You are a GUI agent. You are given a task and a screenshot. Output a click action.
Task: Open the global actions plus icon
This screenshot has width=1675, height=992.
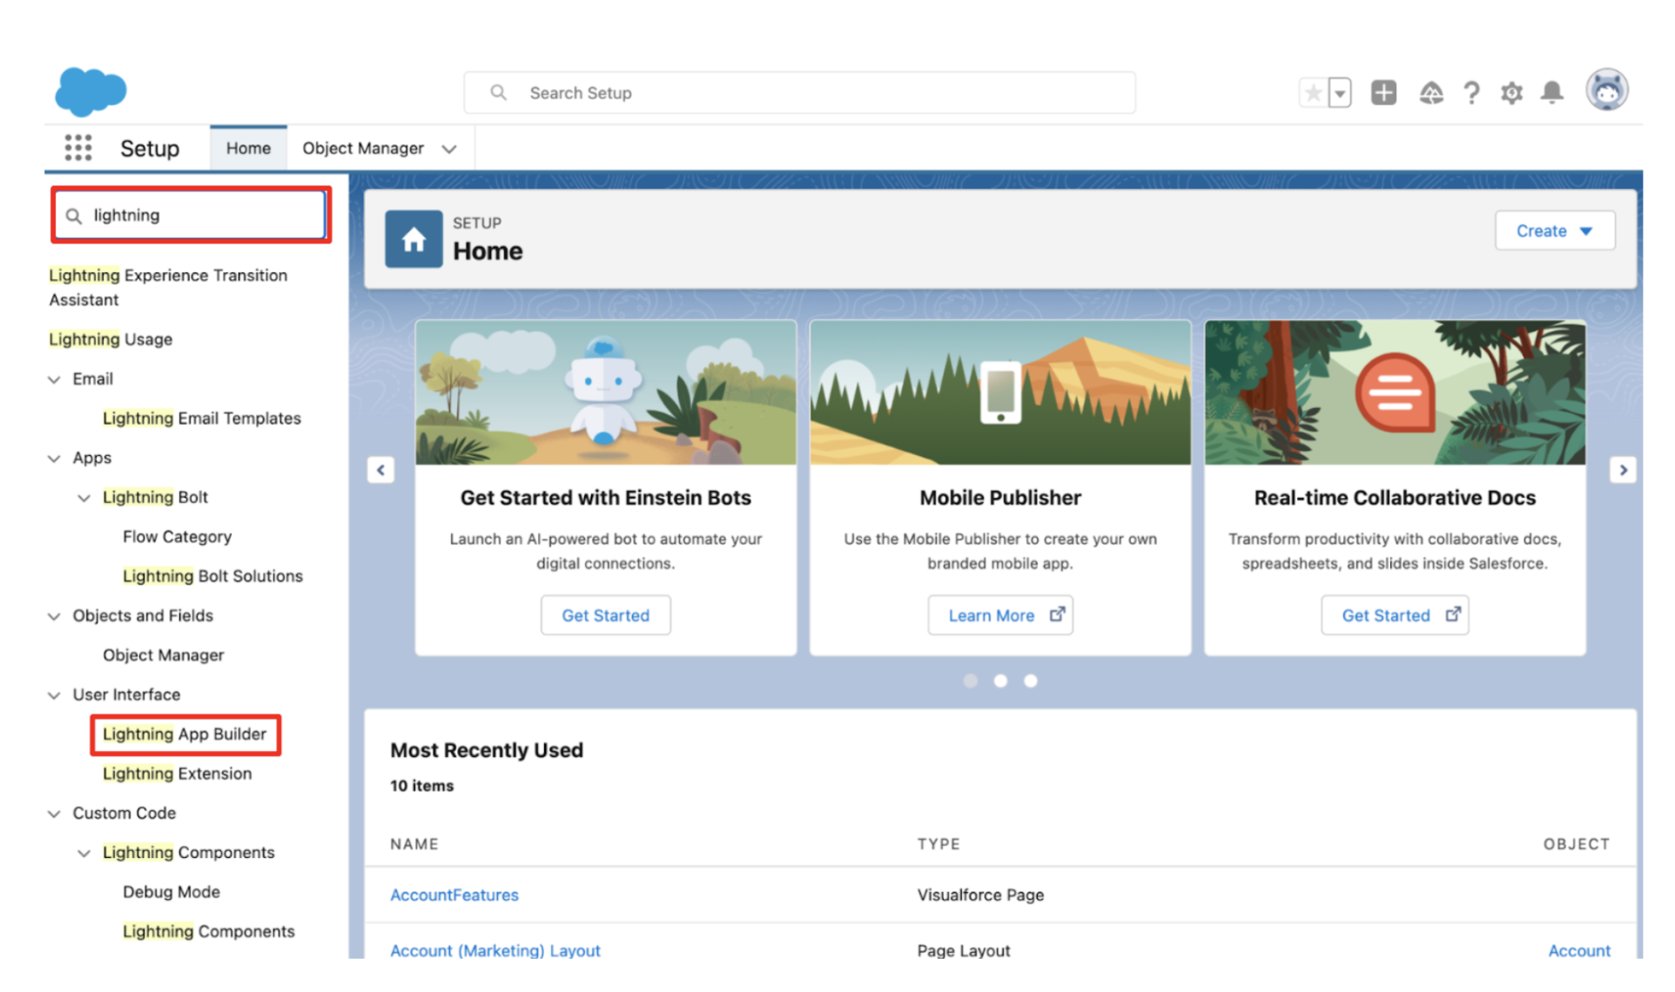1383,92
